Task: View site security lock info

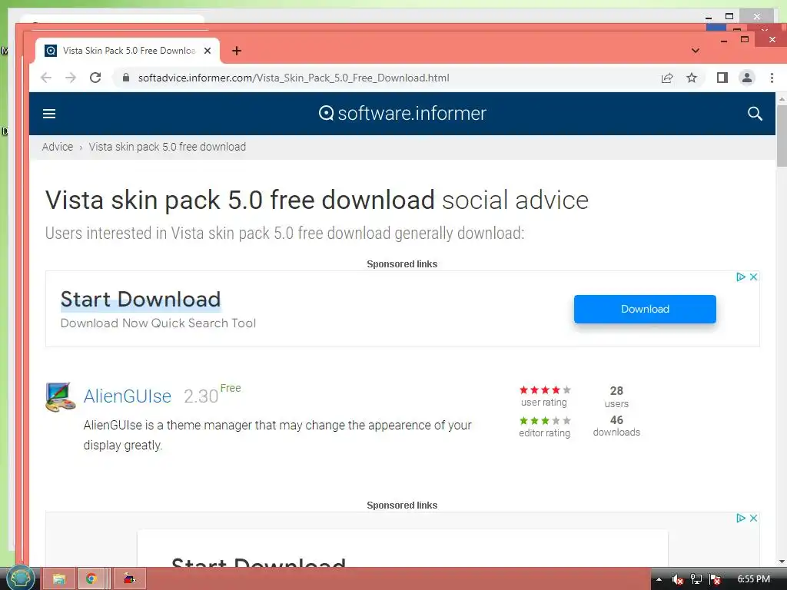Action: (126, 78)
